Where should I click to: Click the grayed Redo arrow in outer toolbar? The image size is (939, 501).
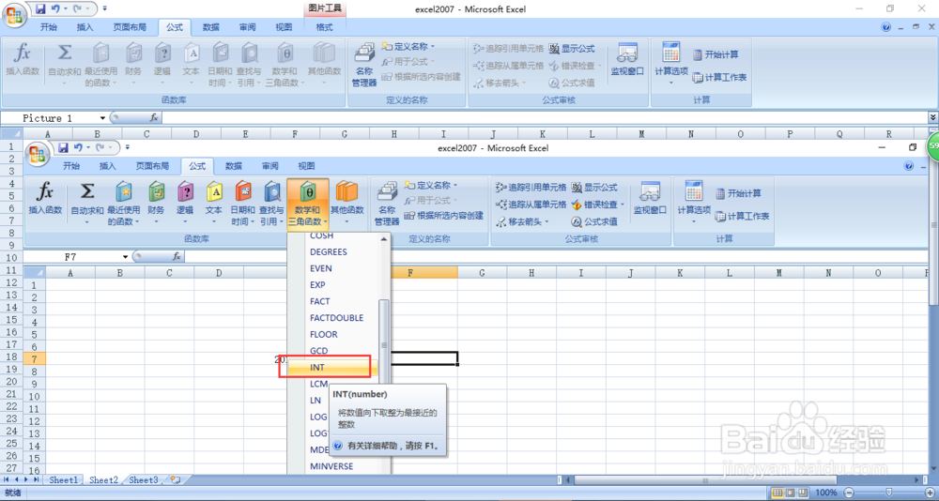click(x=79, y=9)
